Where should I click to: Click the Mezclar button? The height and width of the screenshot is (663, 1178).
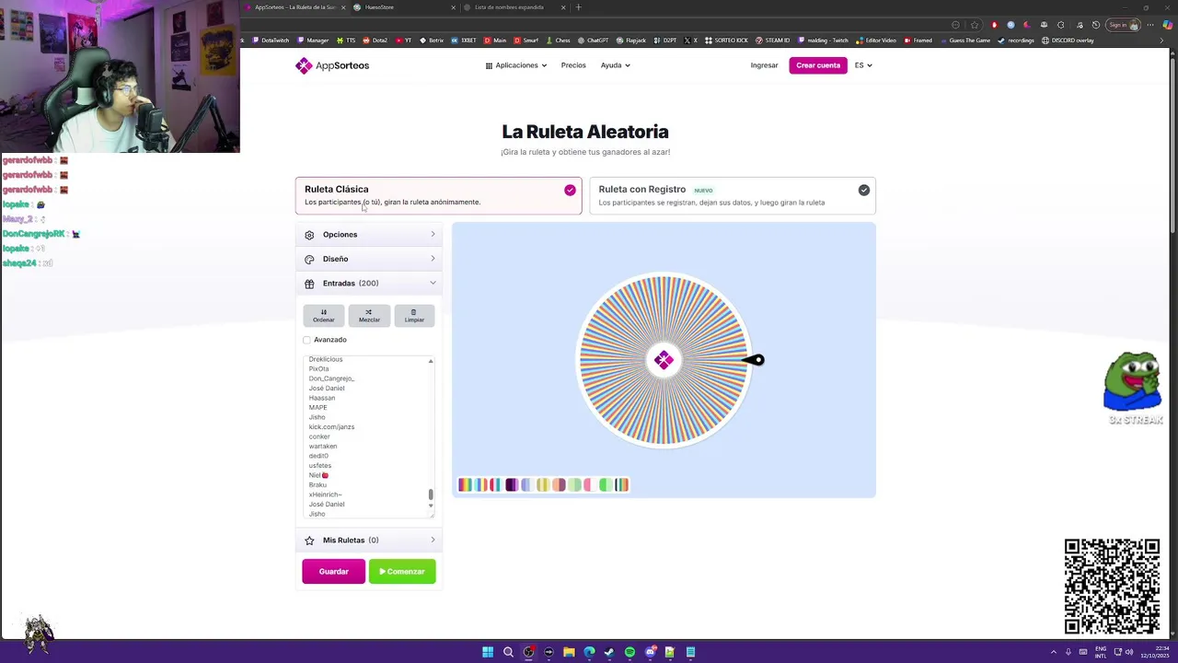pos(369,316)
